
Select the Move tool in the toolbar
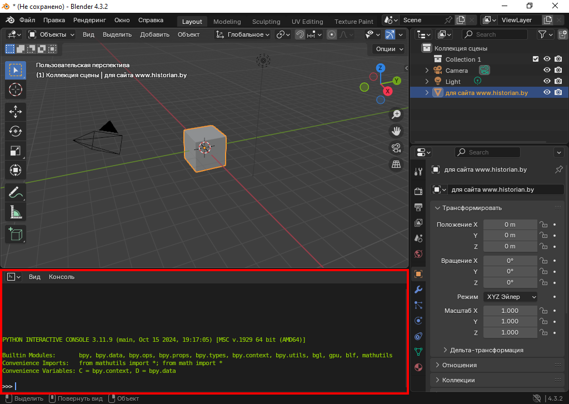pos(16,112)
